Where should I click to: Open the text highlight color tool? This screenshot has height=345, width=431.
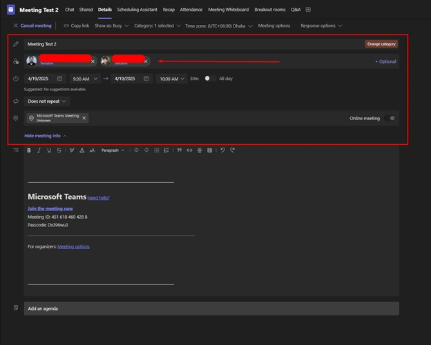click(x=72, y=150)
